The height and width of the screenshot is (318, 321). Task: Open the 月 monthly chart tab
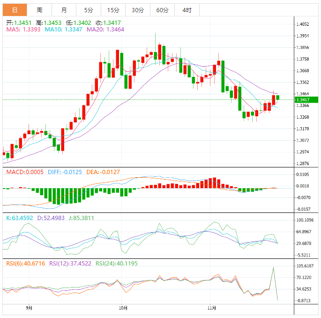[64, 10]
